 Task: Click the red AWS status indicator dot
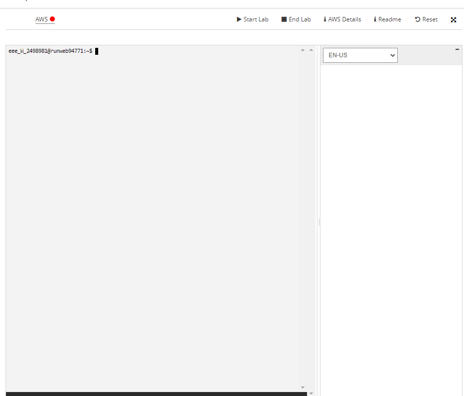tap(52, 19)
